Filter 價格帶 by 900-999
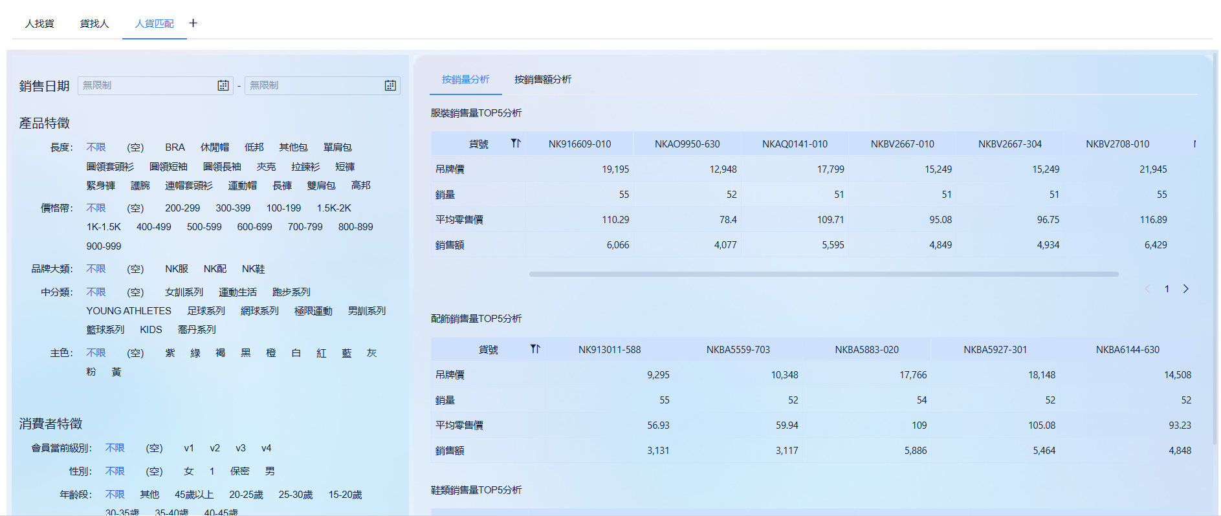The height and width of the screenshot is (516, 1221). [104, 246]
